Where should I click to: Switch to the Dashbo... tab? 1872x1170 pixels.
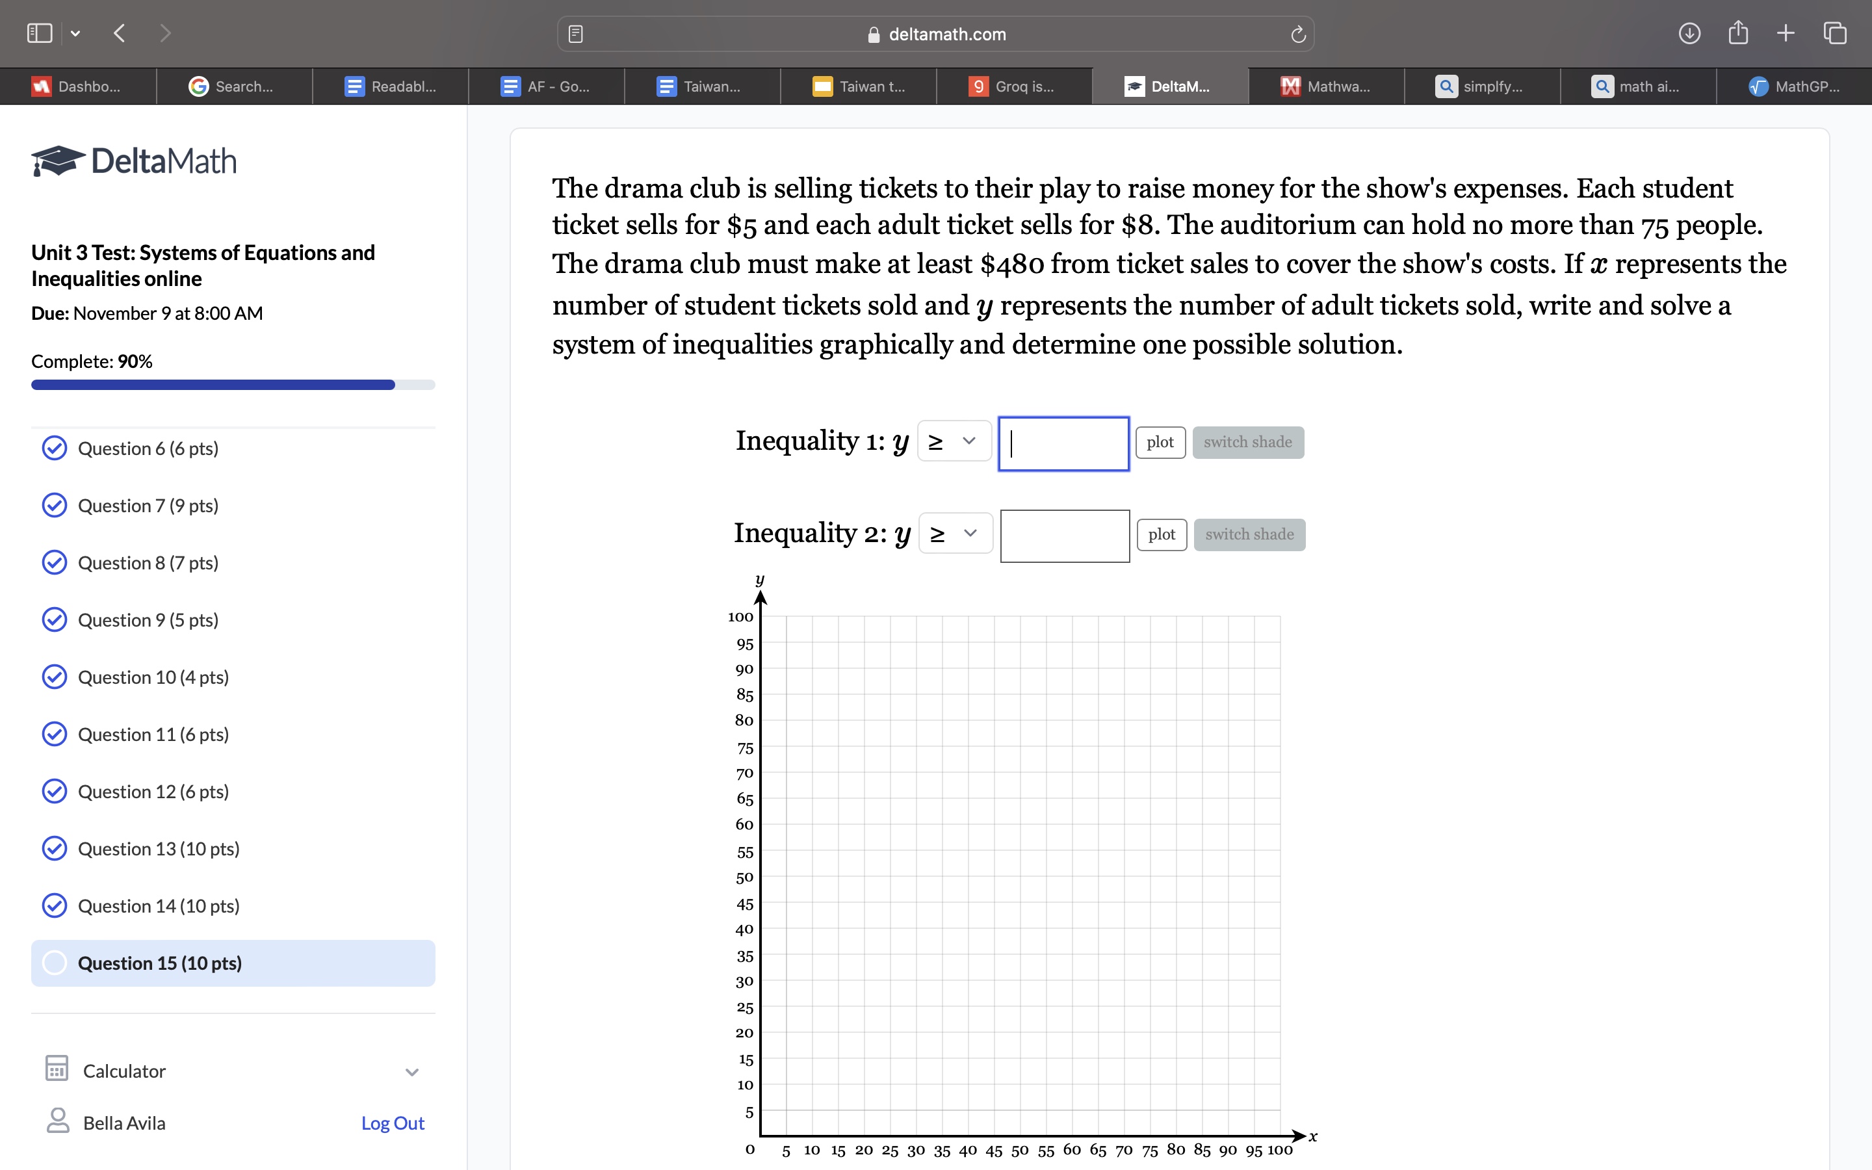pyautogui.click(x=77, y=86)
